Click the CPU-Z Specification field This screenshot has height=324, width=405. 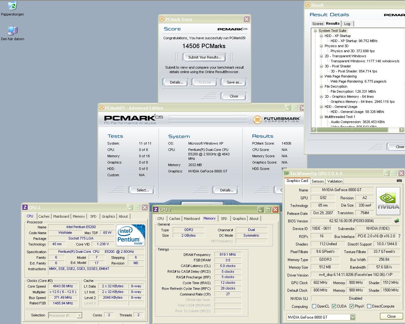pyautogui.click(x=97, y=252)
